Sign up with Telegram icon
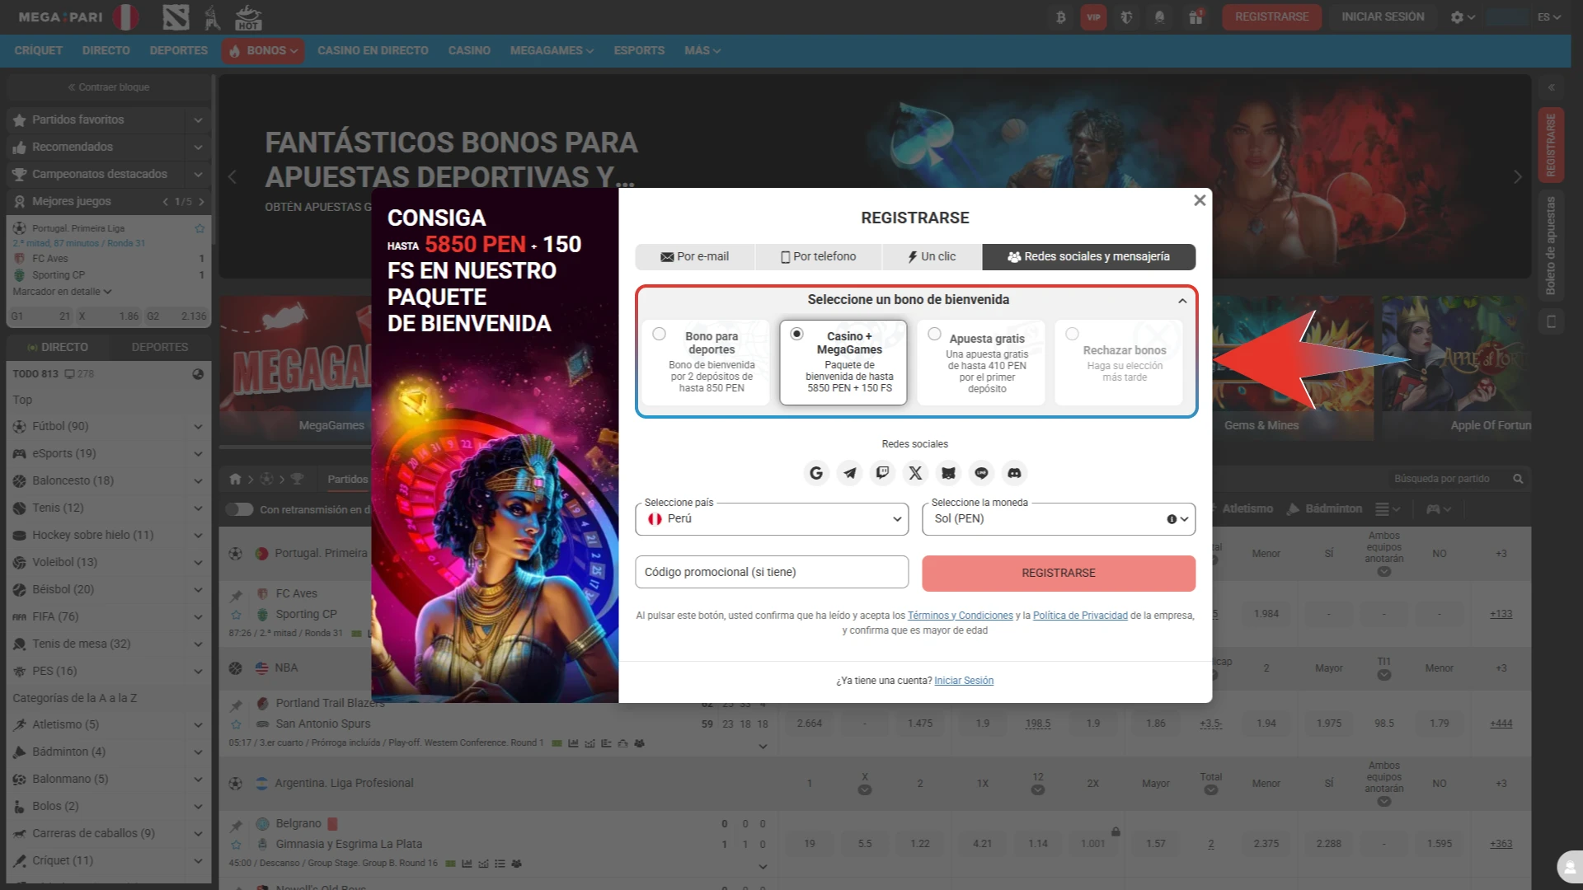This screenshot has width=1583, height=890. pyautogui.click(x=849, y=473)
